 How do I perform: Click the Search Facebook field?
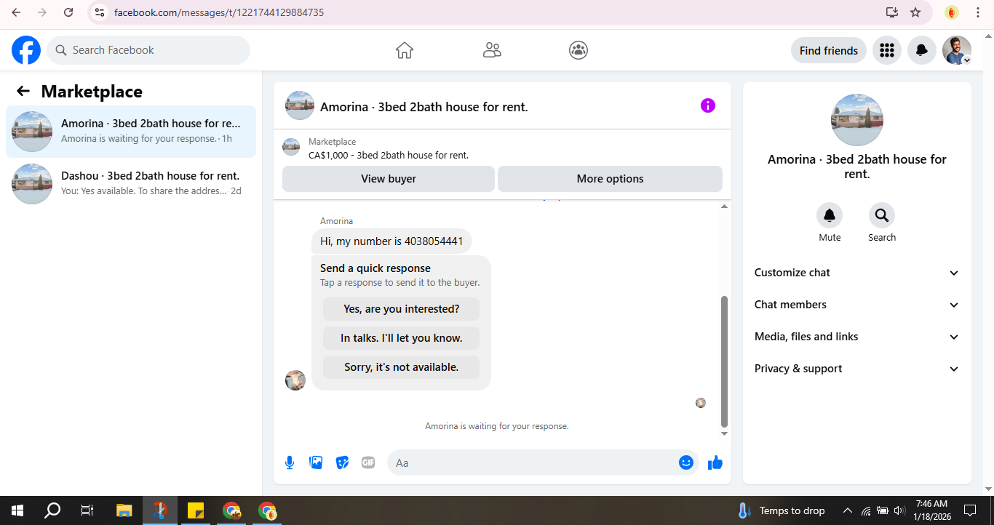point(148,50)
